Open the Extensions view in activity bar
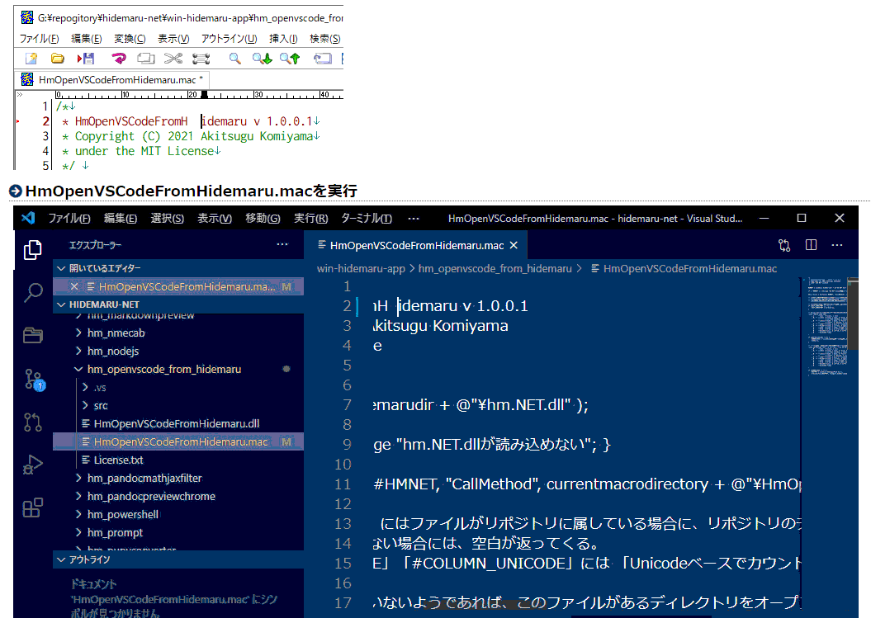 (33, 507)
